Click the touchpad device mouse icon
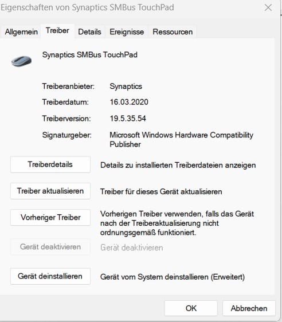This screenshot has width=282, height=322. coord(21,61)
